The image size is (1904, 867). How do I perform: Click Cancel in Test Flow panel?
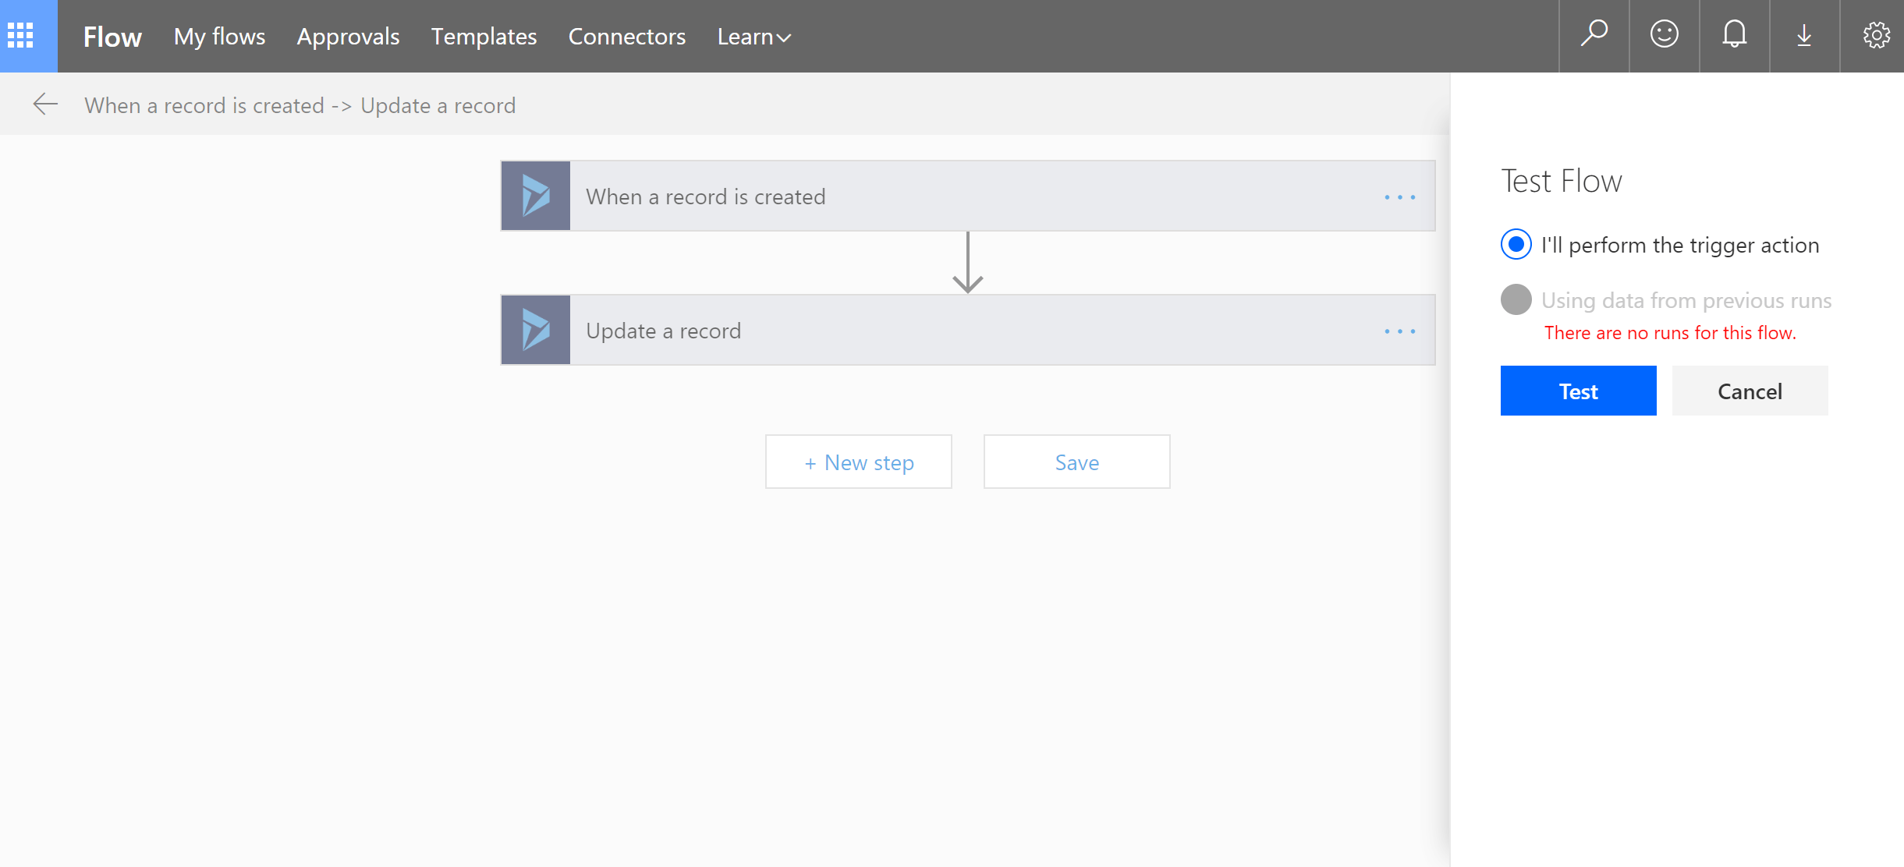[x=1749, y=391]
